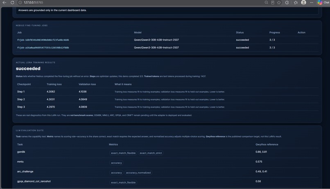The image size is (330, 189).
Task: Click the exact_match_flexible chip in gsm8k row
Action: click(x=123, y=153)
